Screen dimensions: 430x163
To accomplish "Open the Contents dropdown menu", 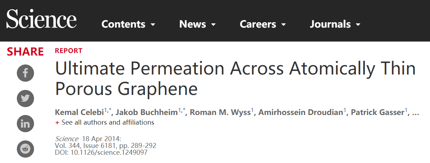I will pos(128,24).
